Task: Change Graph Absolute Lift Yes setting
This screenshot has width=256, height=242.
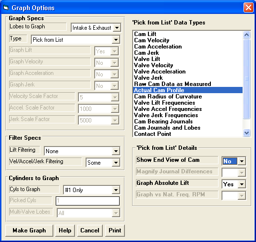Action: (242, 184)
